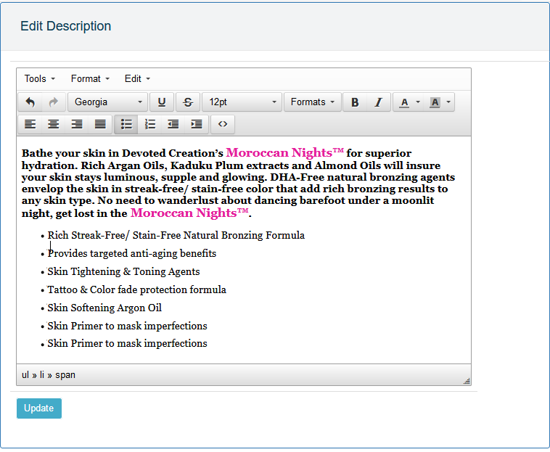The height and width of the screenshot is (452, 550).
Task: Open background color dropdown arrow
Action: [448, 102]
